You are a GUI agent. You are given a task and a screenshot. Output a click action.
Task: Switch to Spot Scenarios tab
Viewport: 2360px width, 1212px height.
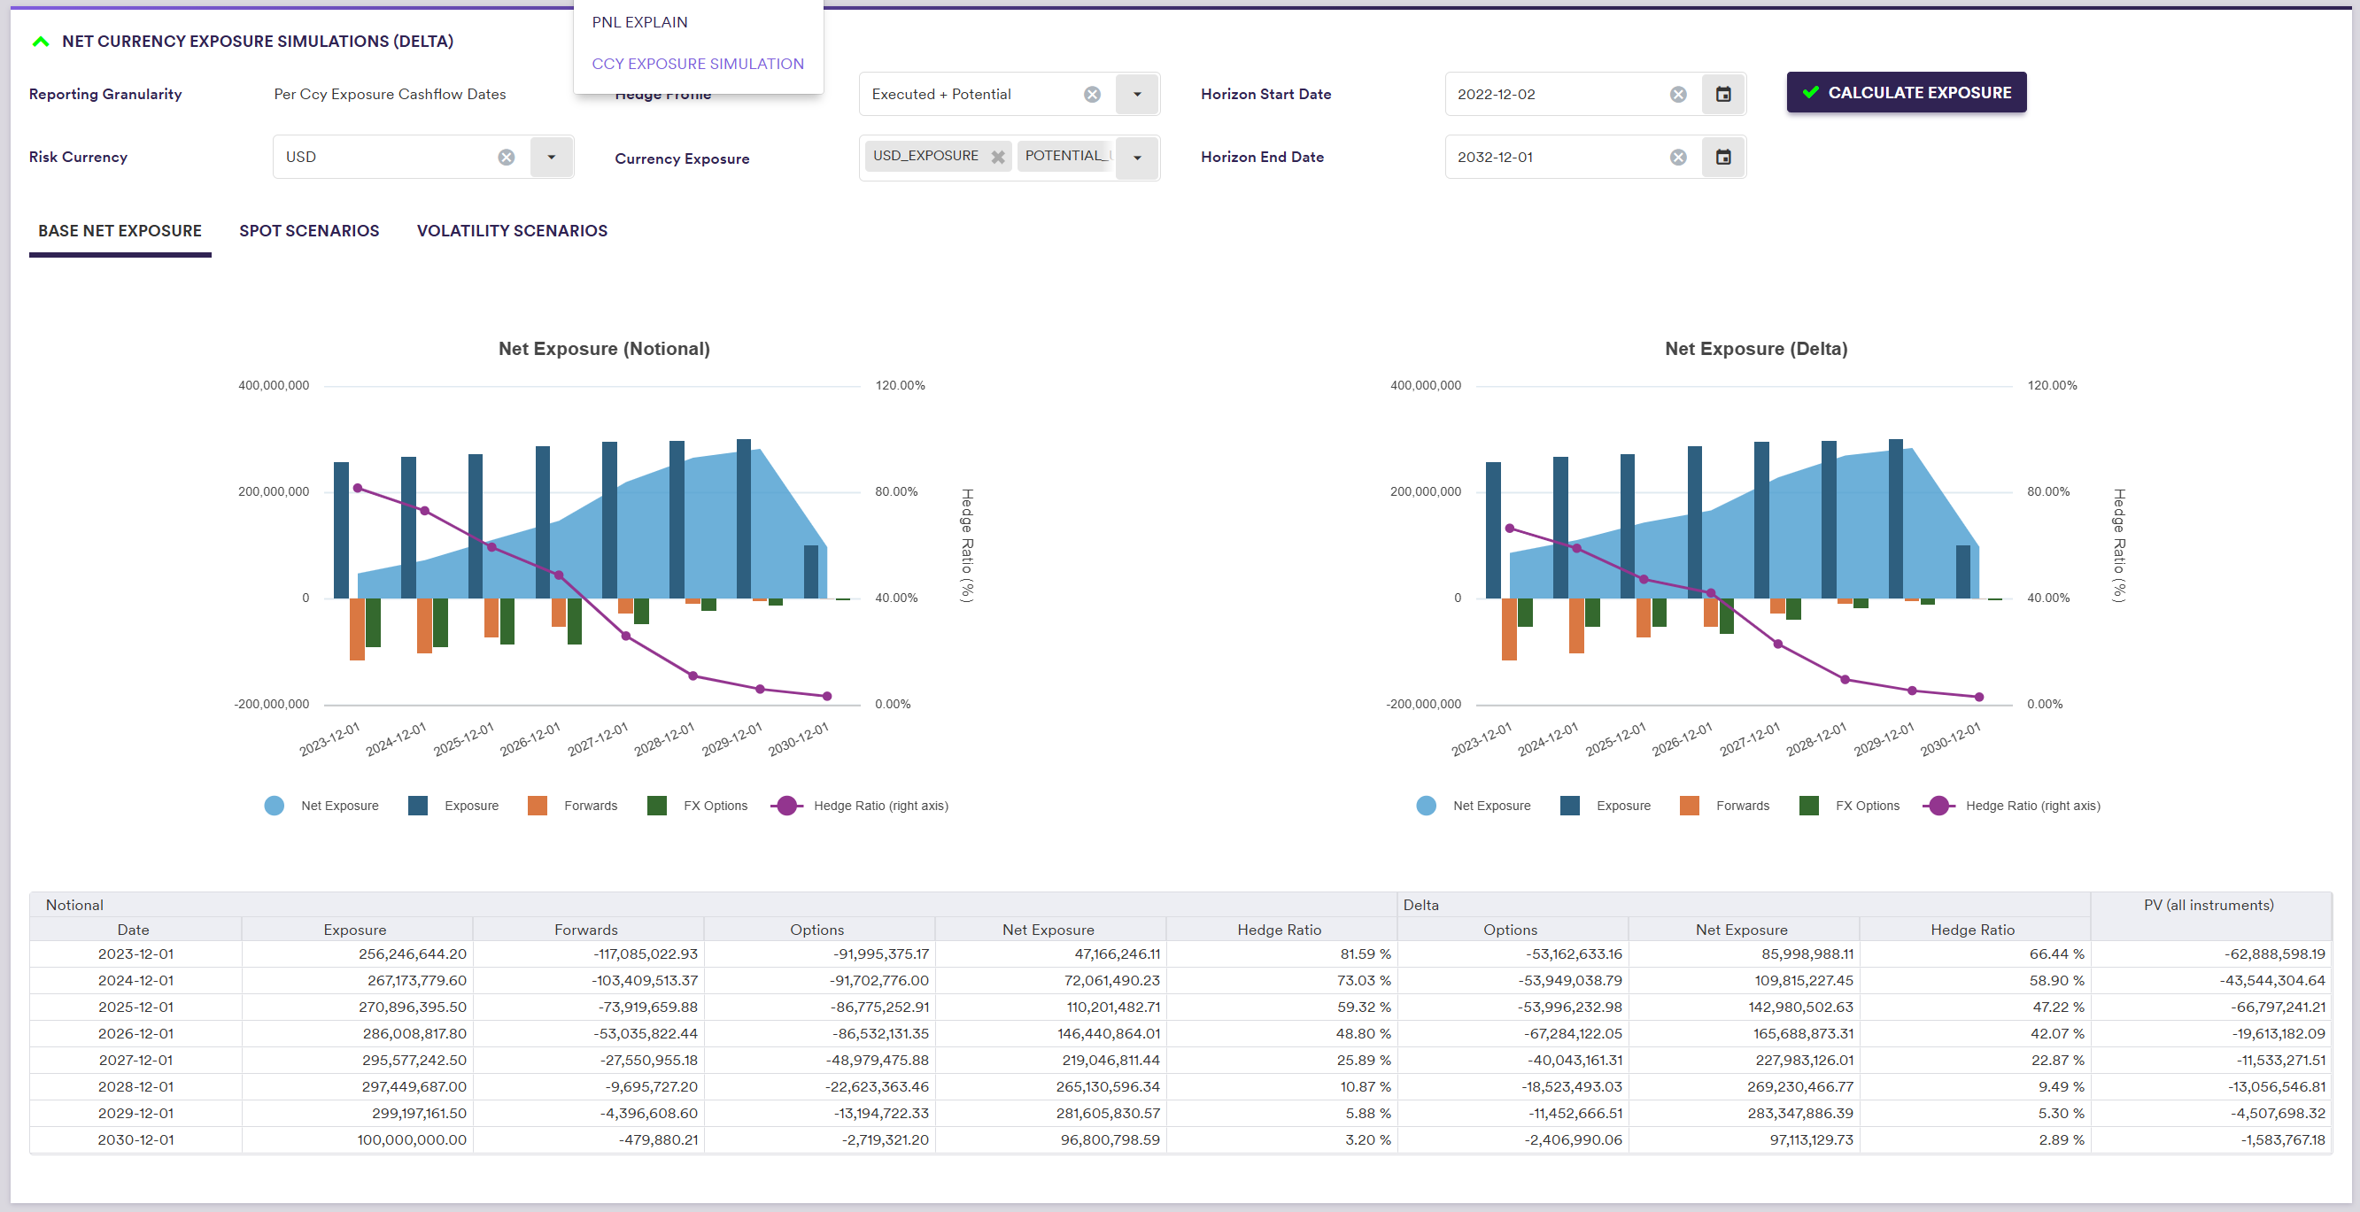point(309,231)
